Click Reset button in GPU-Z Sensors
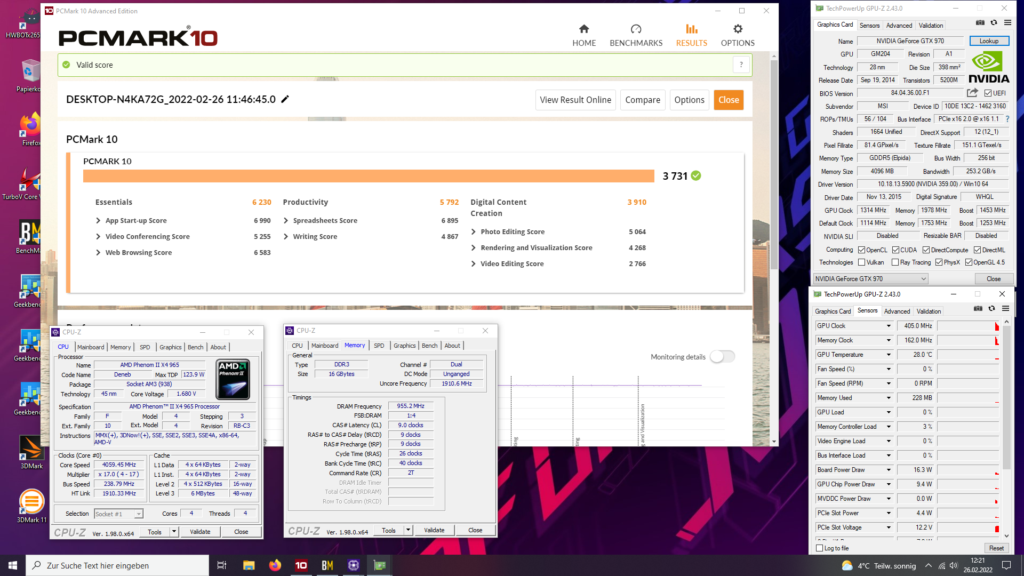1024x576 pixels. (x=996, y=548)
